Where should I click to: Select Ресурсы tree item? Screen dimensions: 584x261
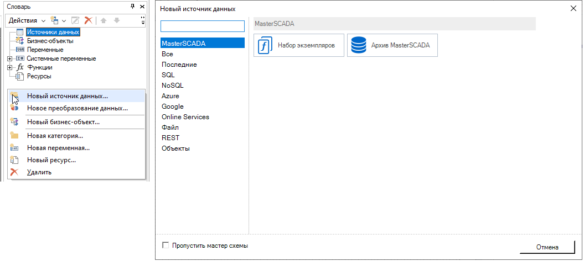(39, 76)
